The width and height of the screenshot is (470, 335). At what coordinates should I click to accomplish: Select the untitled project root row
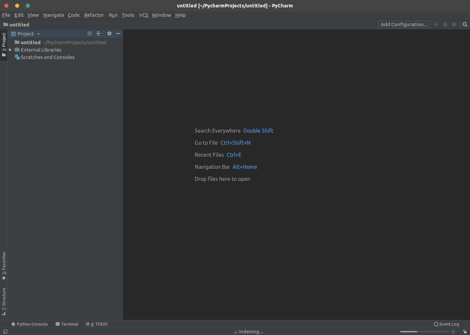tap(65, 43)
